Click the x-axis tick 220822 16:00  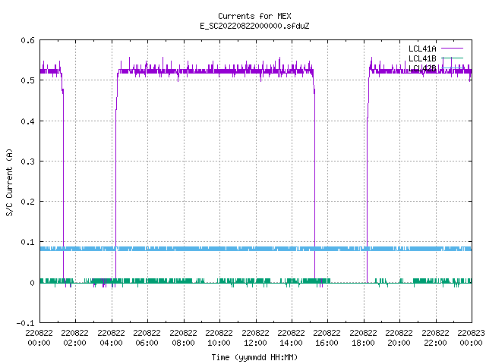click(327, 338)
